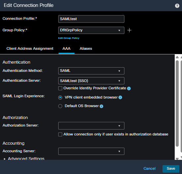Enable Override Identity Provider Certificate checkbox
182x174 pixels.
click(60, 88)
